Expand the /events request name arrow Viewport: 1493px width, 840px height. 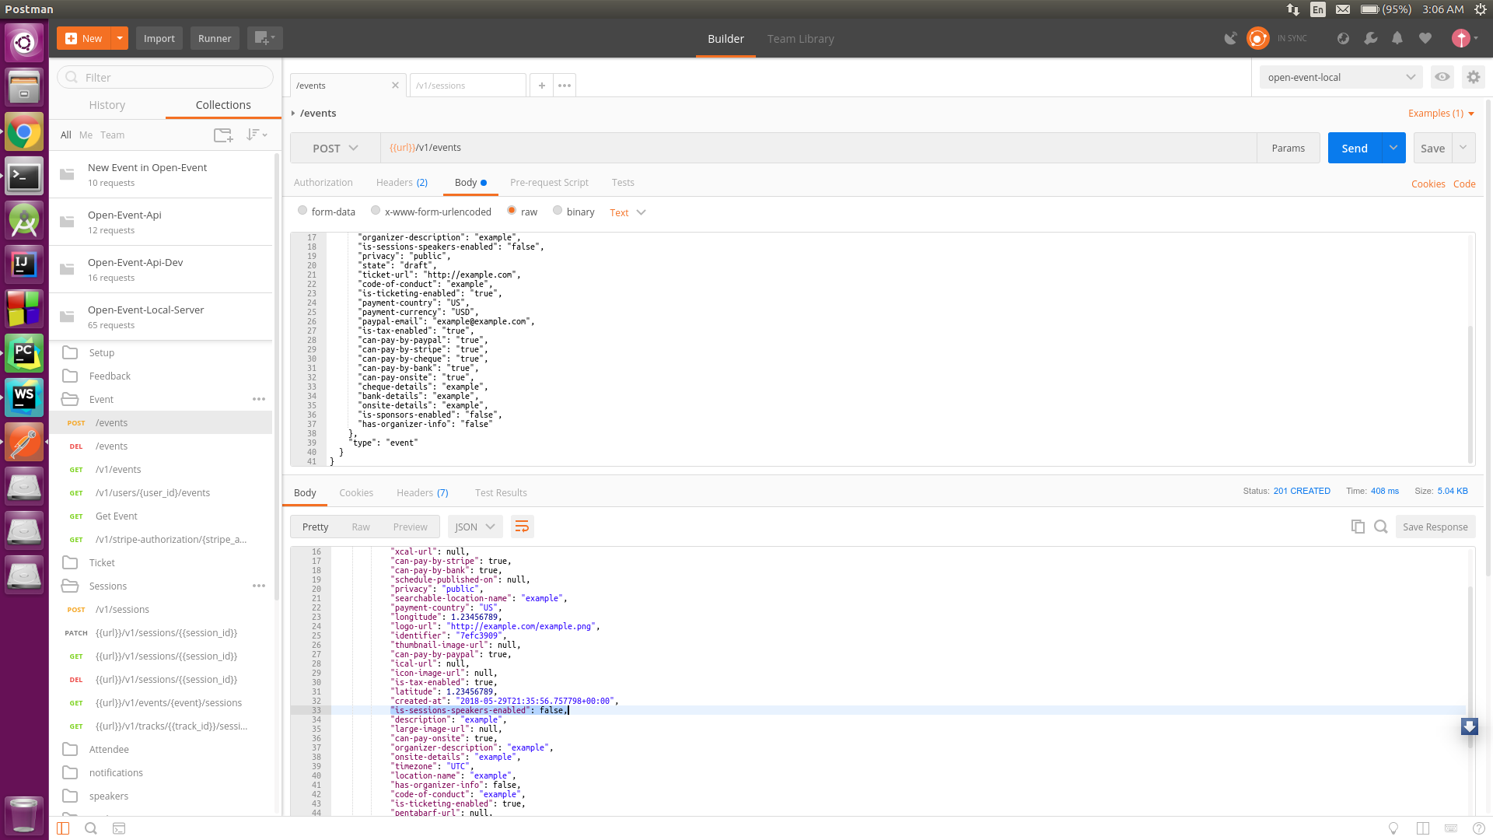click(x=293, y=114)
